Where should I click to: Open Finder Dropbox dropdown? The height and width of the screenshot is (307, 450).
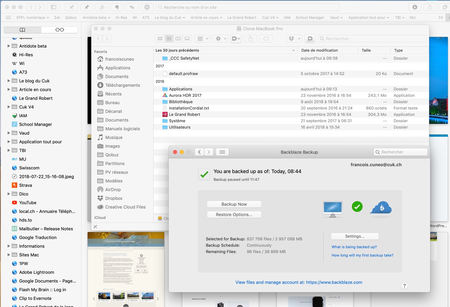click(294, 39)
